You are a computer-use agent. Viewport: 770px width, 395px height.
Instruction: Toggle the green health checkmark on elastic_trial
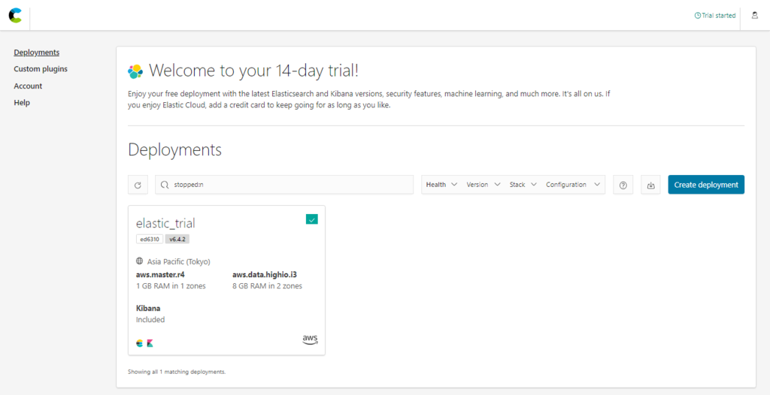312,219
